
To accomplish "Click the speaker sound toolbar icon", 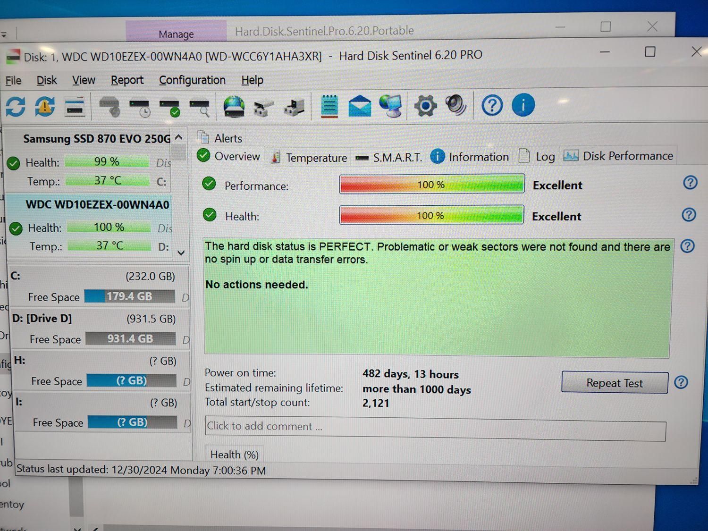I will (x=456, y=105).
